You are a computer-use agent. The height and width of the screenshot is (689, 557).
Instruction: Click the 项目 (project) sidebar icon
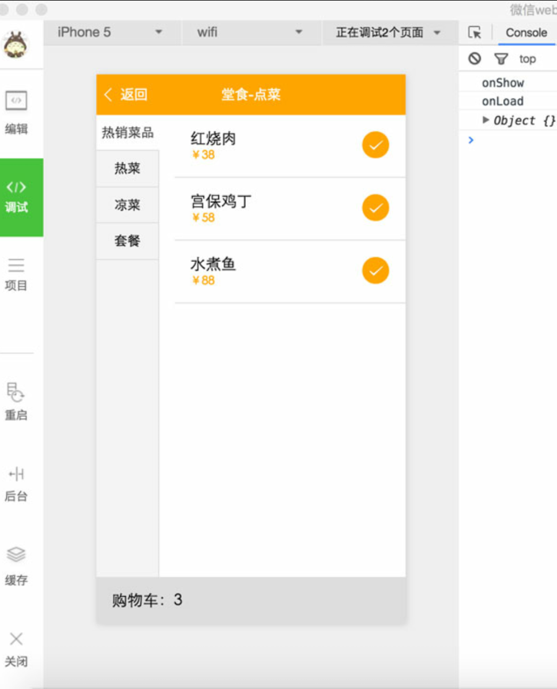[17, 274]
